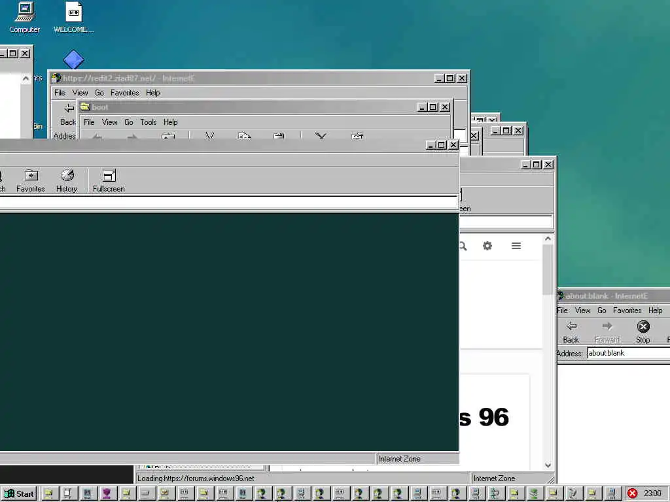Click the webpage scrollbar down arrow

pos(548,465)
